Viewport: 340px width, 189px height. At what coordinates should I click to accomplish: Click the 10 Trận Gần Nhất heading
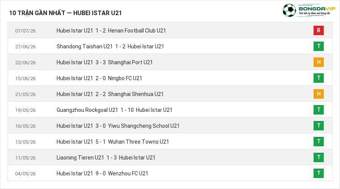[x=37, y=13]
